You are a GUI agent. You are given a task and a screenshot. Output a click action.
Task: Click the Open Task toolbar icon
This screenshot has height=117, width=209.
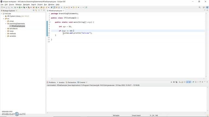pyautogui.click(x=44, y=7)
